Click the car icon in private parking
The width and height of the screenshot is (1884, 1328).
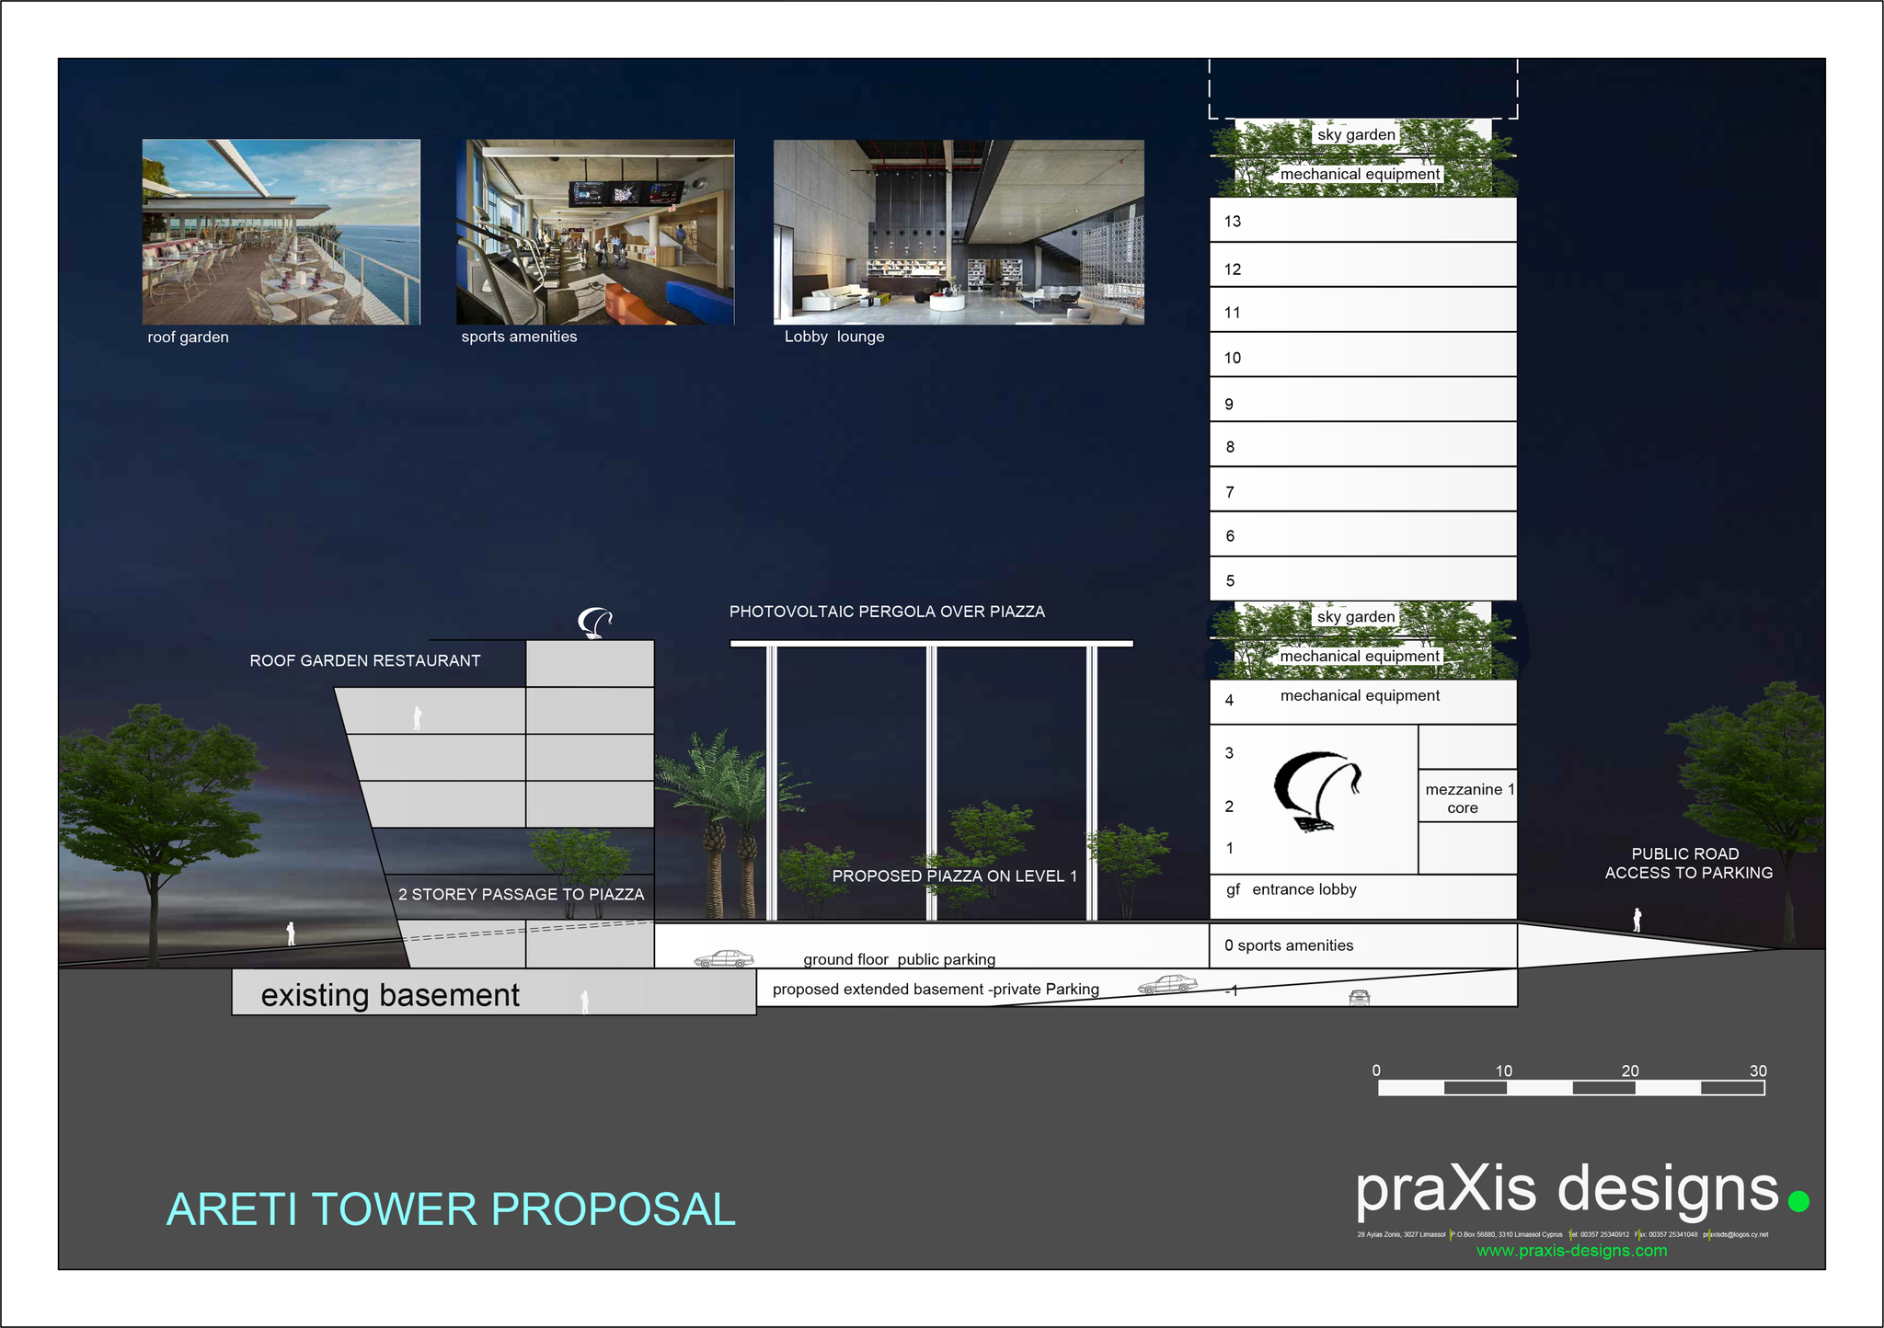pos(1167,984)
